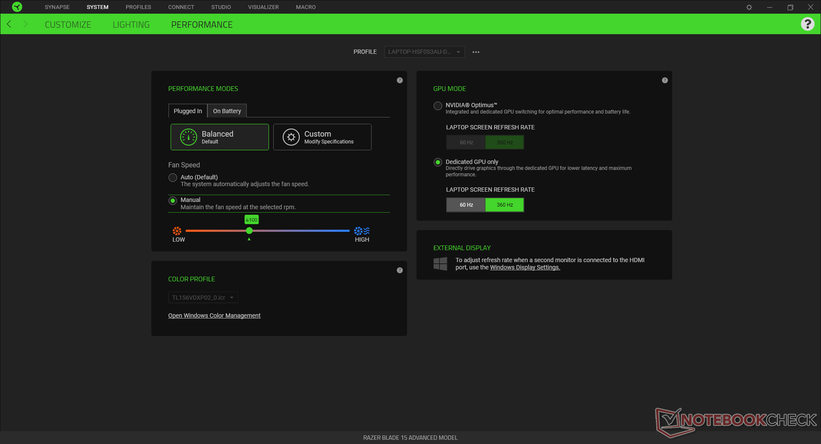Open the VISUALIZER menu tab
This screenshot has height=444, width=821.
[263, 7]
